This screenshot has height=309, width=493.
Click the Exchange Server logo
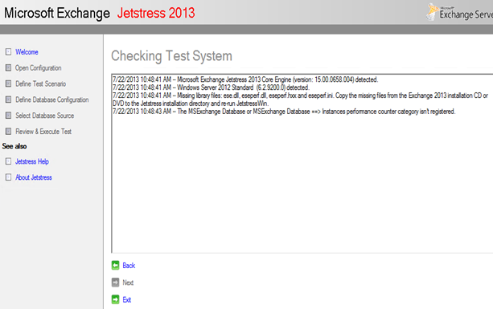(460, 13)
